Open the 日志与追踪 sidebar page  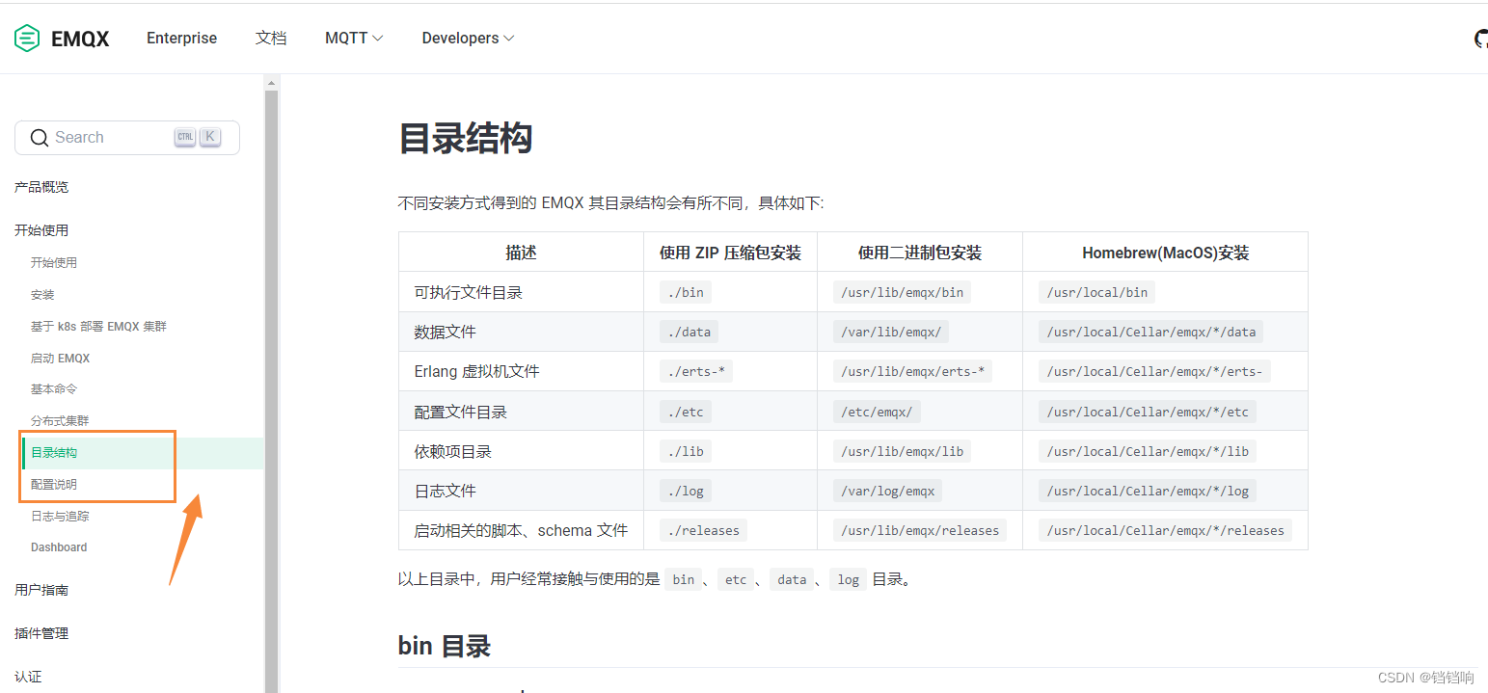60,517
